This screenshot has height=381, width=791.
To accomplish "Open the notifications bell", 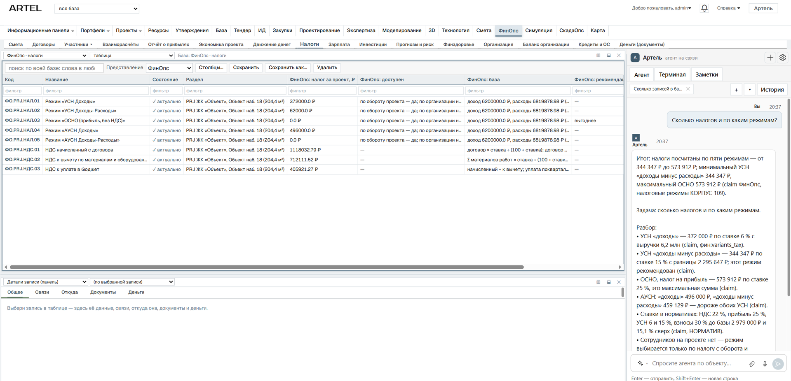I will tap(704, 8).
